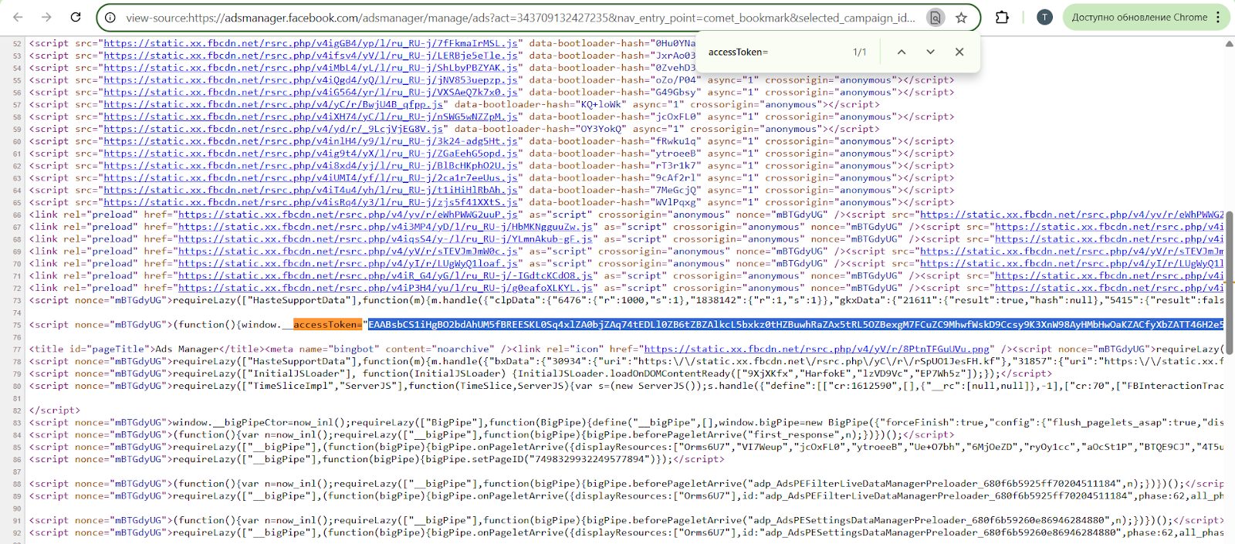Go back to the previous page

click(18, 17)
